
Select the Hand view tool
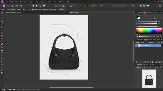coord(2,13)
